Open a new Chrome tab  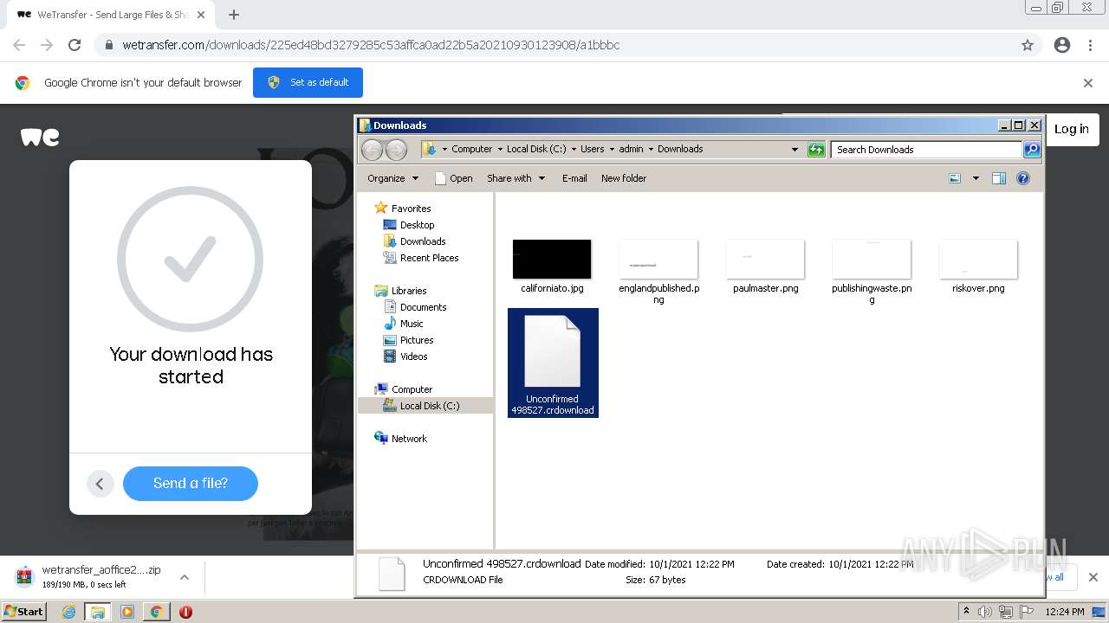[x=234, y=15]
